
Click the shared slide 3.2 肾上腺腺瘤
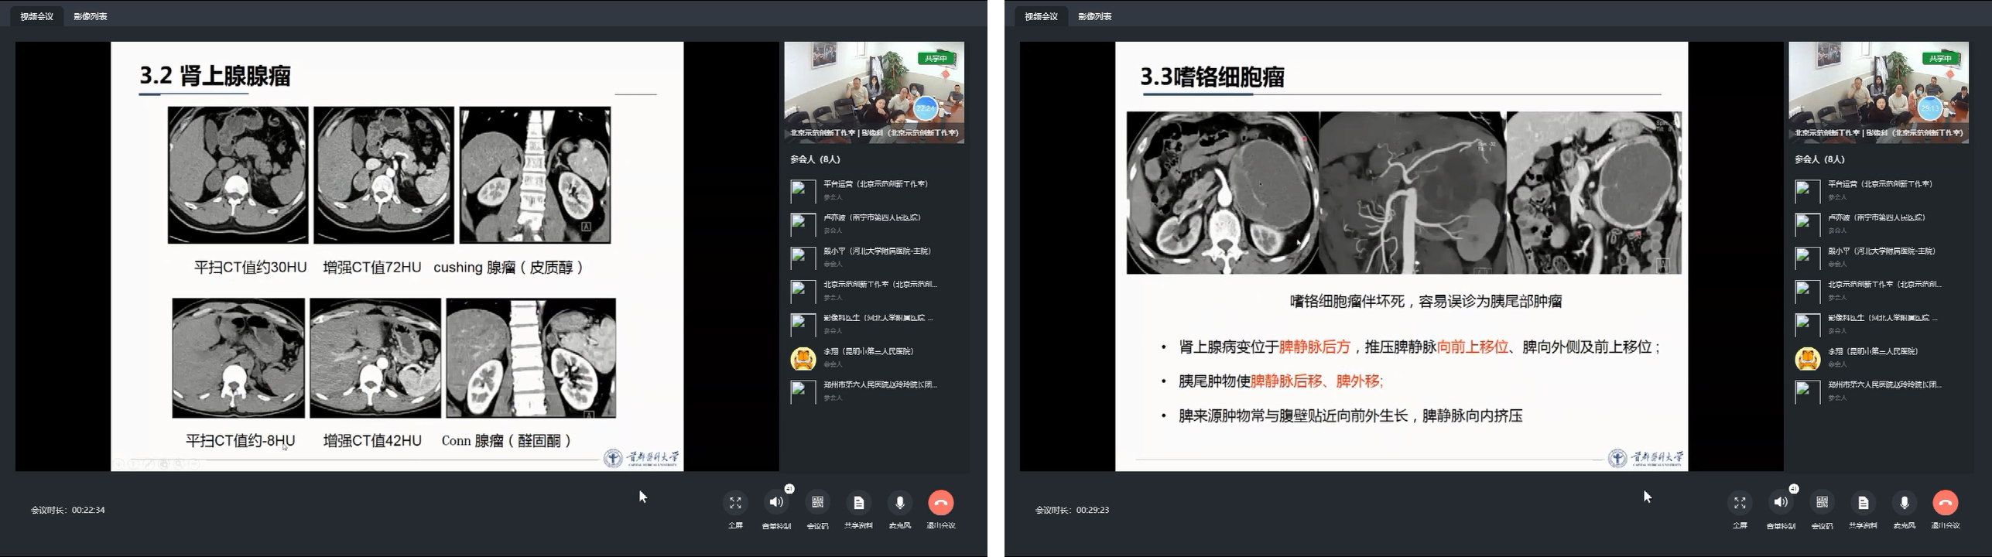(397, 256)
